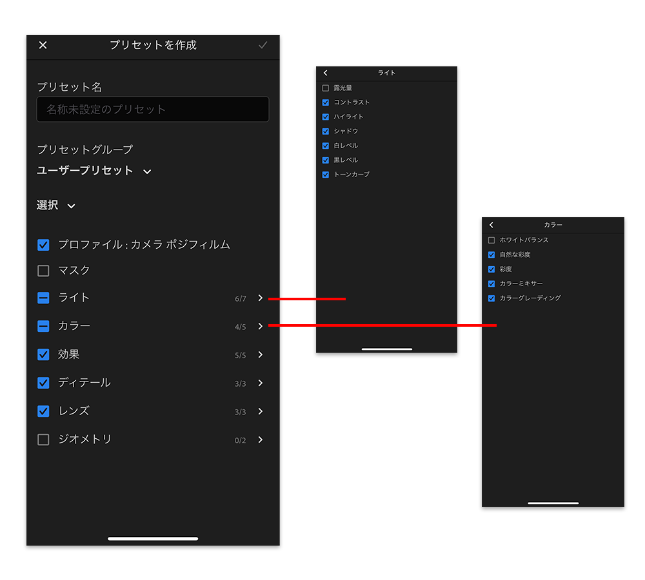The height and width of the screenshot is (580, 645).
Task: Click the 0/2 count on ジオメトリ row
Action: [x=240, y=441]
